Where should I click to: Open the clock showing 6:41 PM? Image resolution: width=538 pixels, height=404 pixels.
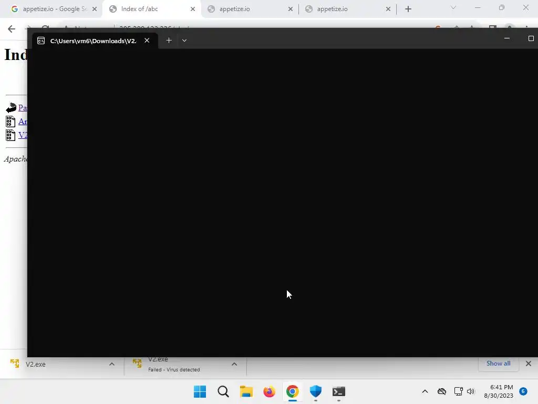point(499,391)
